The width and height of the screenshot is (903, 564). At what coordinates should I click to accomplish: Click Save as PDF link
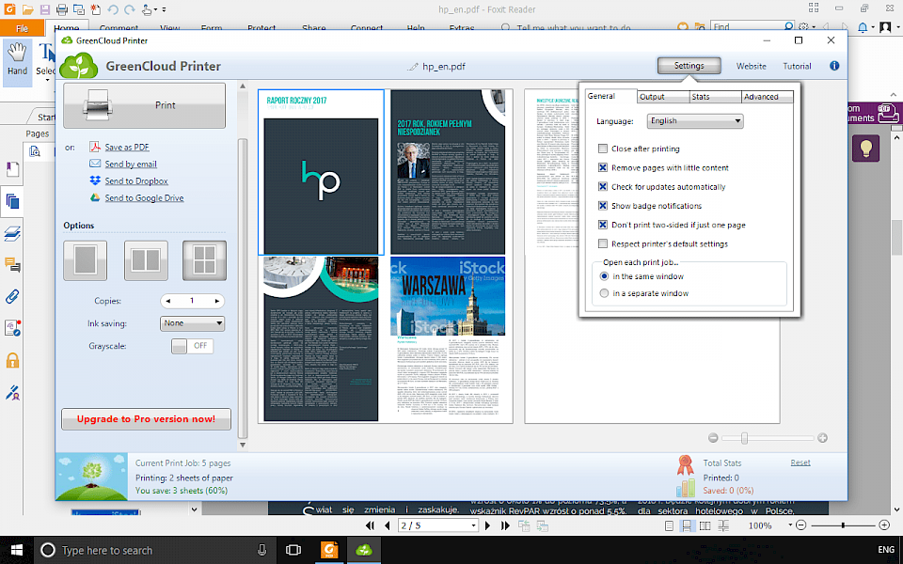point(127,148)
